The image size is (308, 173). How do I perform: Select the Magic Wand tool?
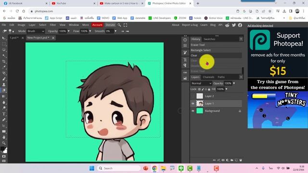click(4, 56)
